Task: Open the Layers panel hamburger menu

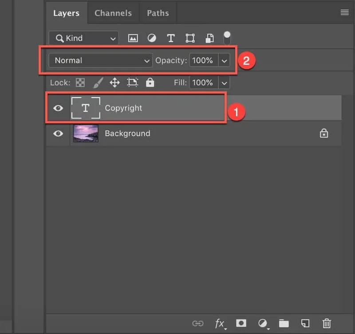Action: point(344,13)
